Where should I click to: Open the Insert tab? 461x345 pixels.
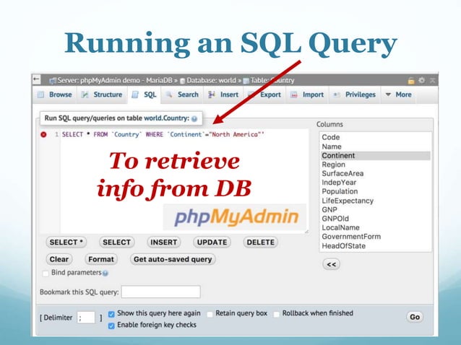[223, 95]
